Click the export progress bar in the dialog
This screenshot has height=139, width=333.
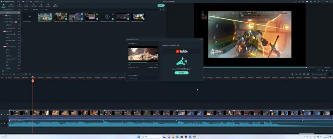coord(143,63)
